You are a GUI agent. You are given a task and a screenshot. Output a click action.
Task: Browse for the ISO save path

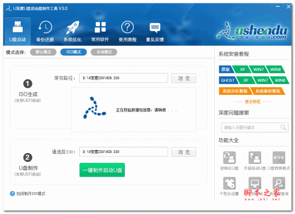(183, 78)
